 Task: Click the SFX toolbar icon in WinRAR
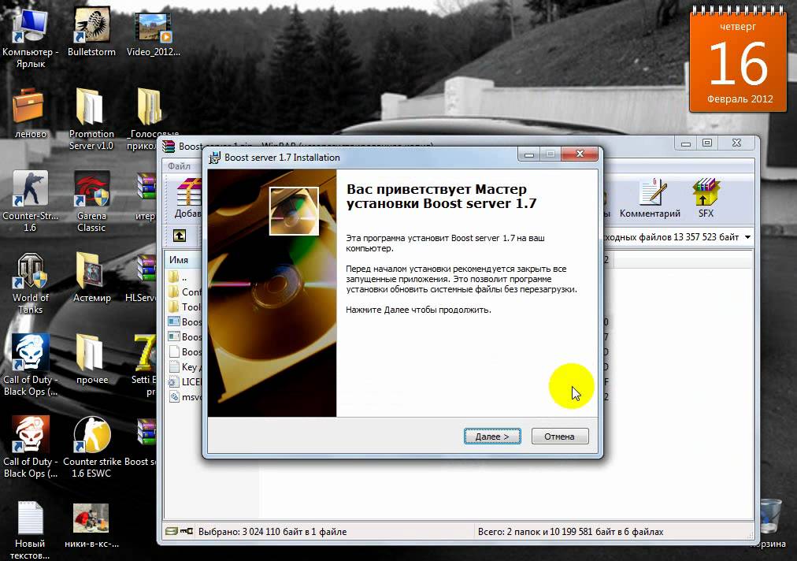[706, 199]
